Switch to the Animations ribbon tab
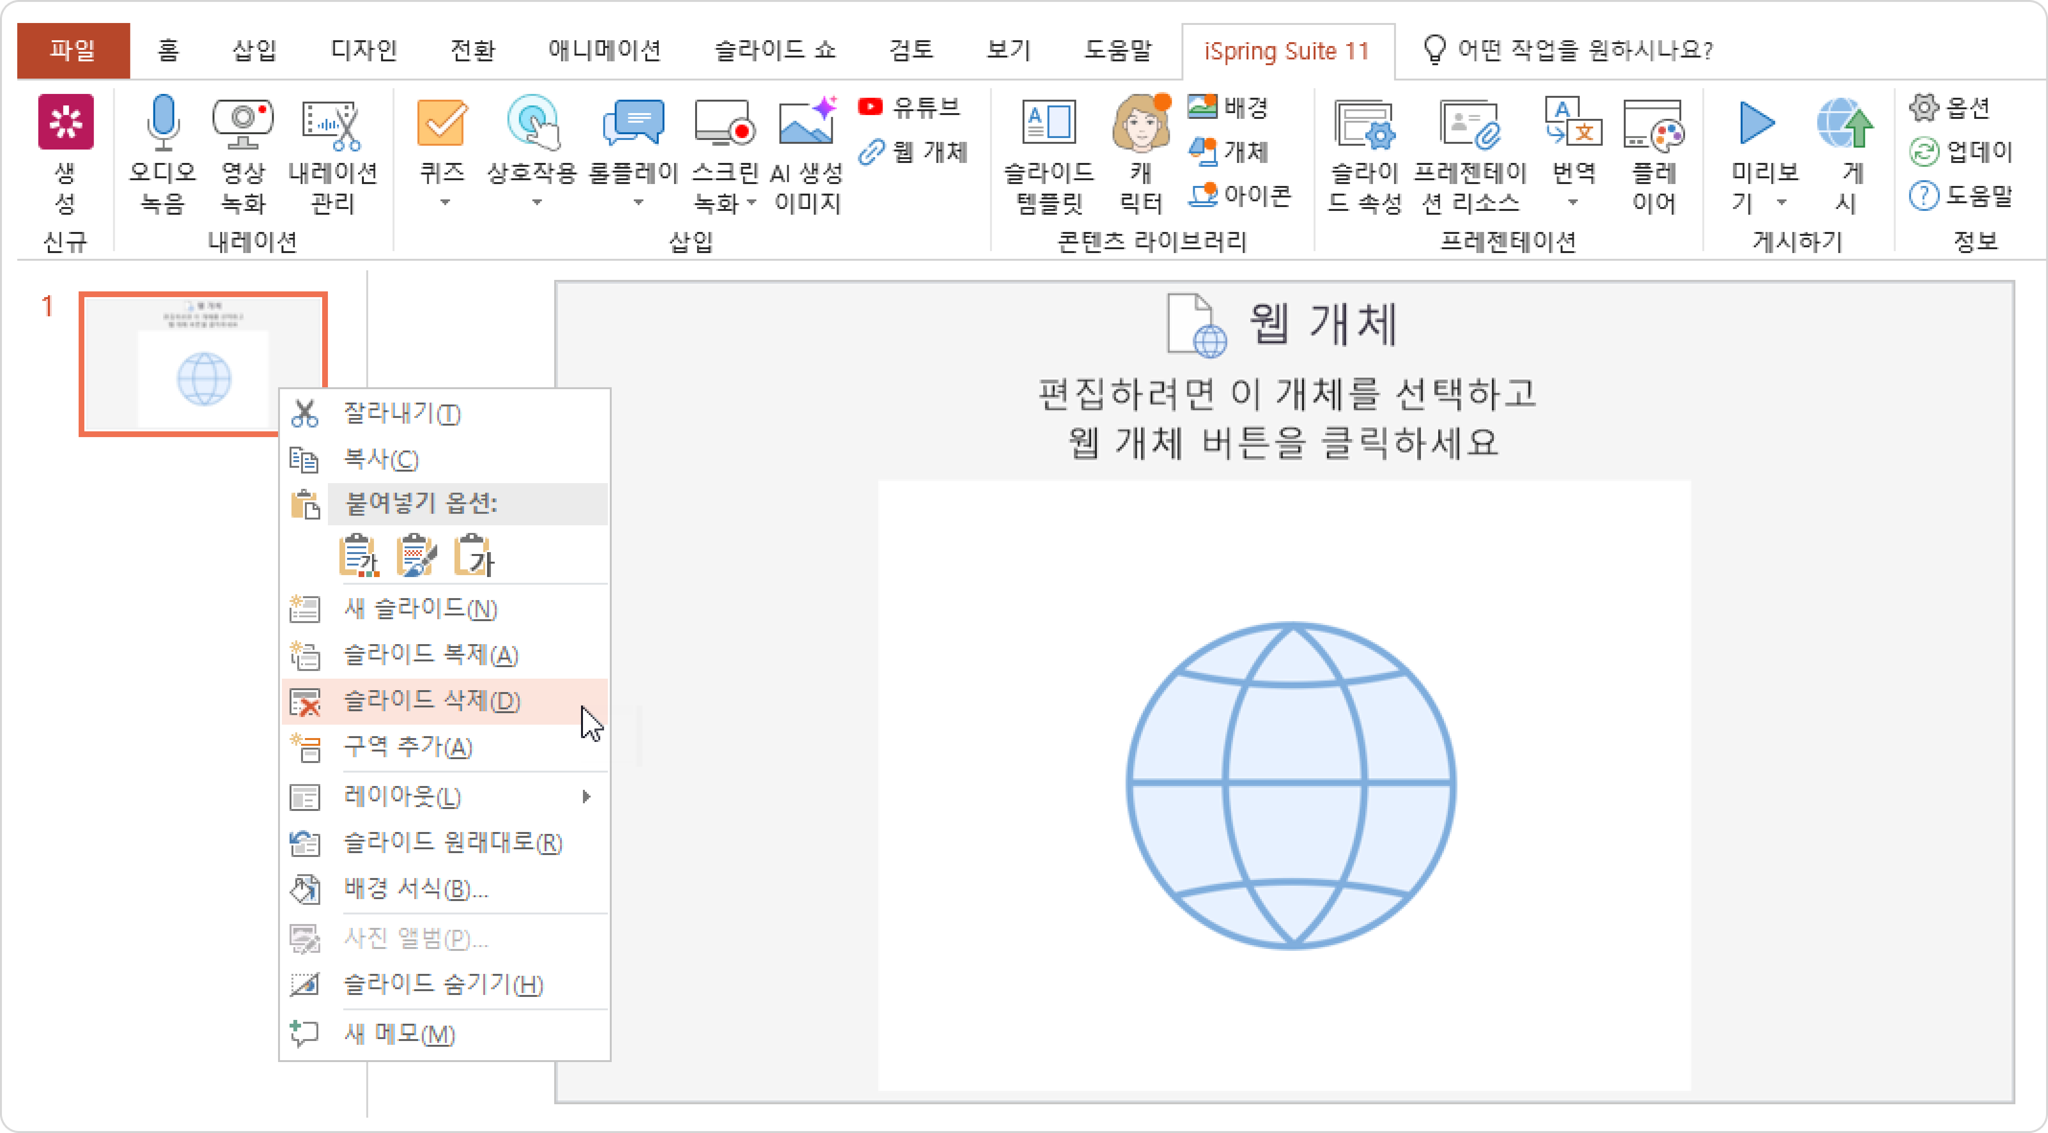This screenshot has height=1133, width=2048. pyautogui.click(x=604, y=50)
